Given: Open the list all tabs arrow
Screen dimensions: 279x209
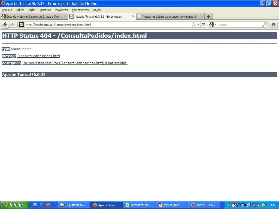Looking at the screenshot, I should pyautogui.click(x=276, y=16).
